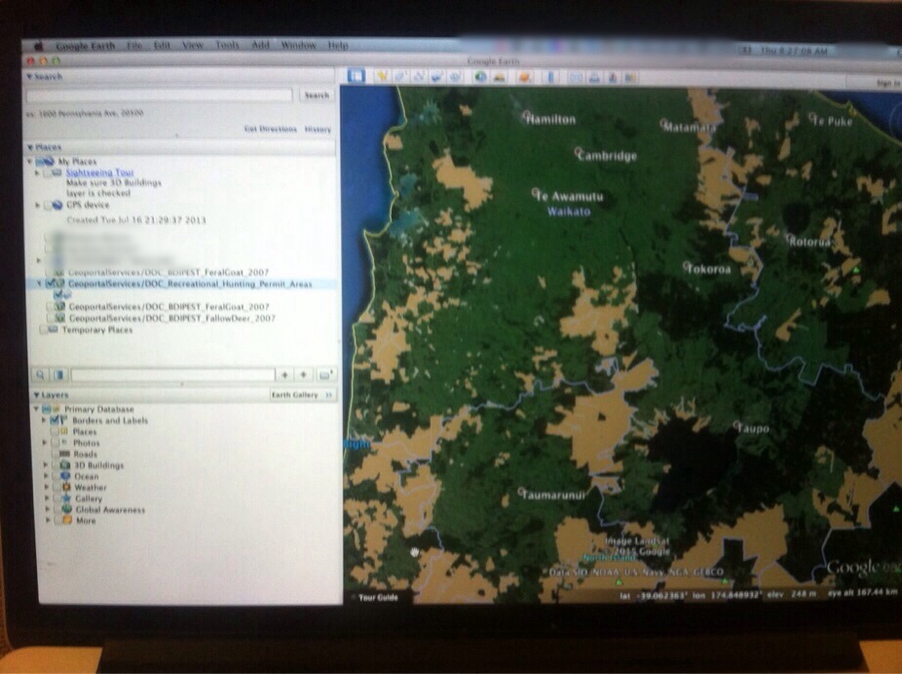Check the Weather layer checkbox
The height and width of the screenshot is (674, 902).
click(56, 487)
